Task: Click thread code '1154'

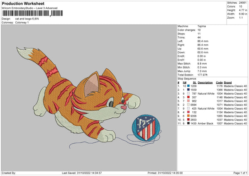Action: point(220,112)
